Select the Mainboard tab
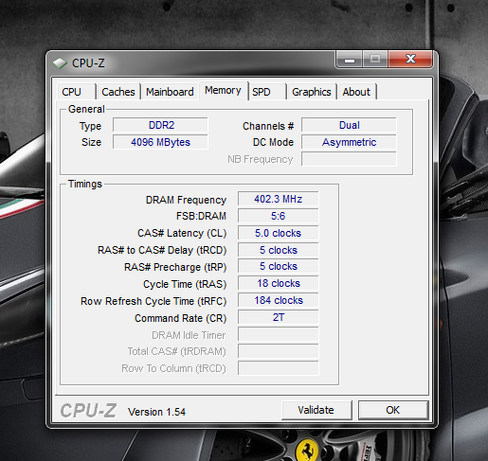Image resolution: width=488 pixels, height=461 pixels. click(x=170, y=92)
